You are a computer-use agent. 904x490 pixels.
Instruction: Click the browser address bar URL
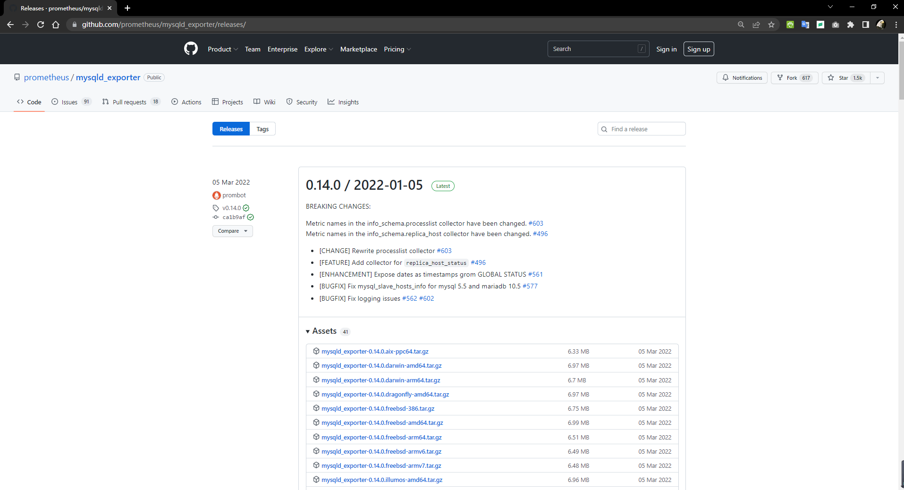pos(164,25)
